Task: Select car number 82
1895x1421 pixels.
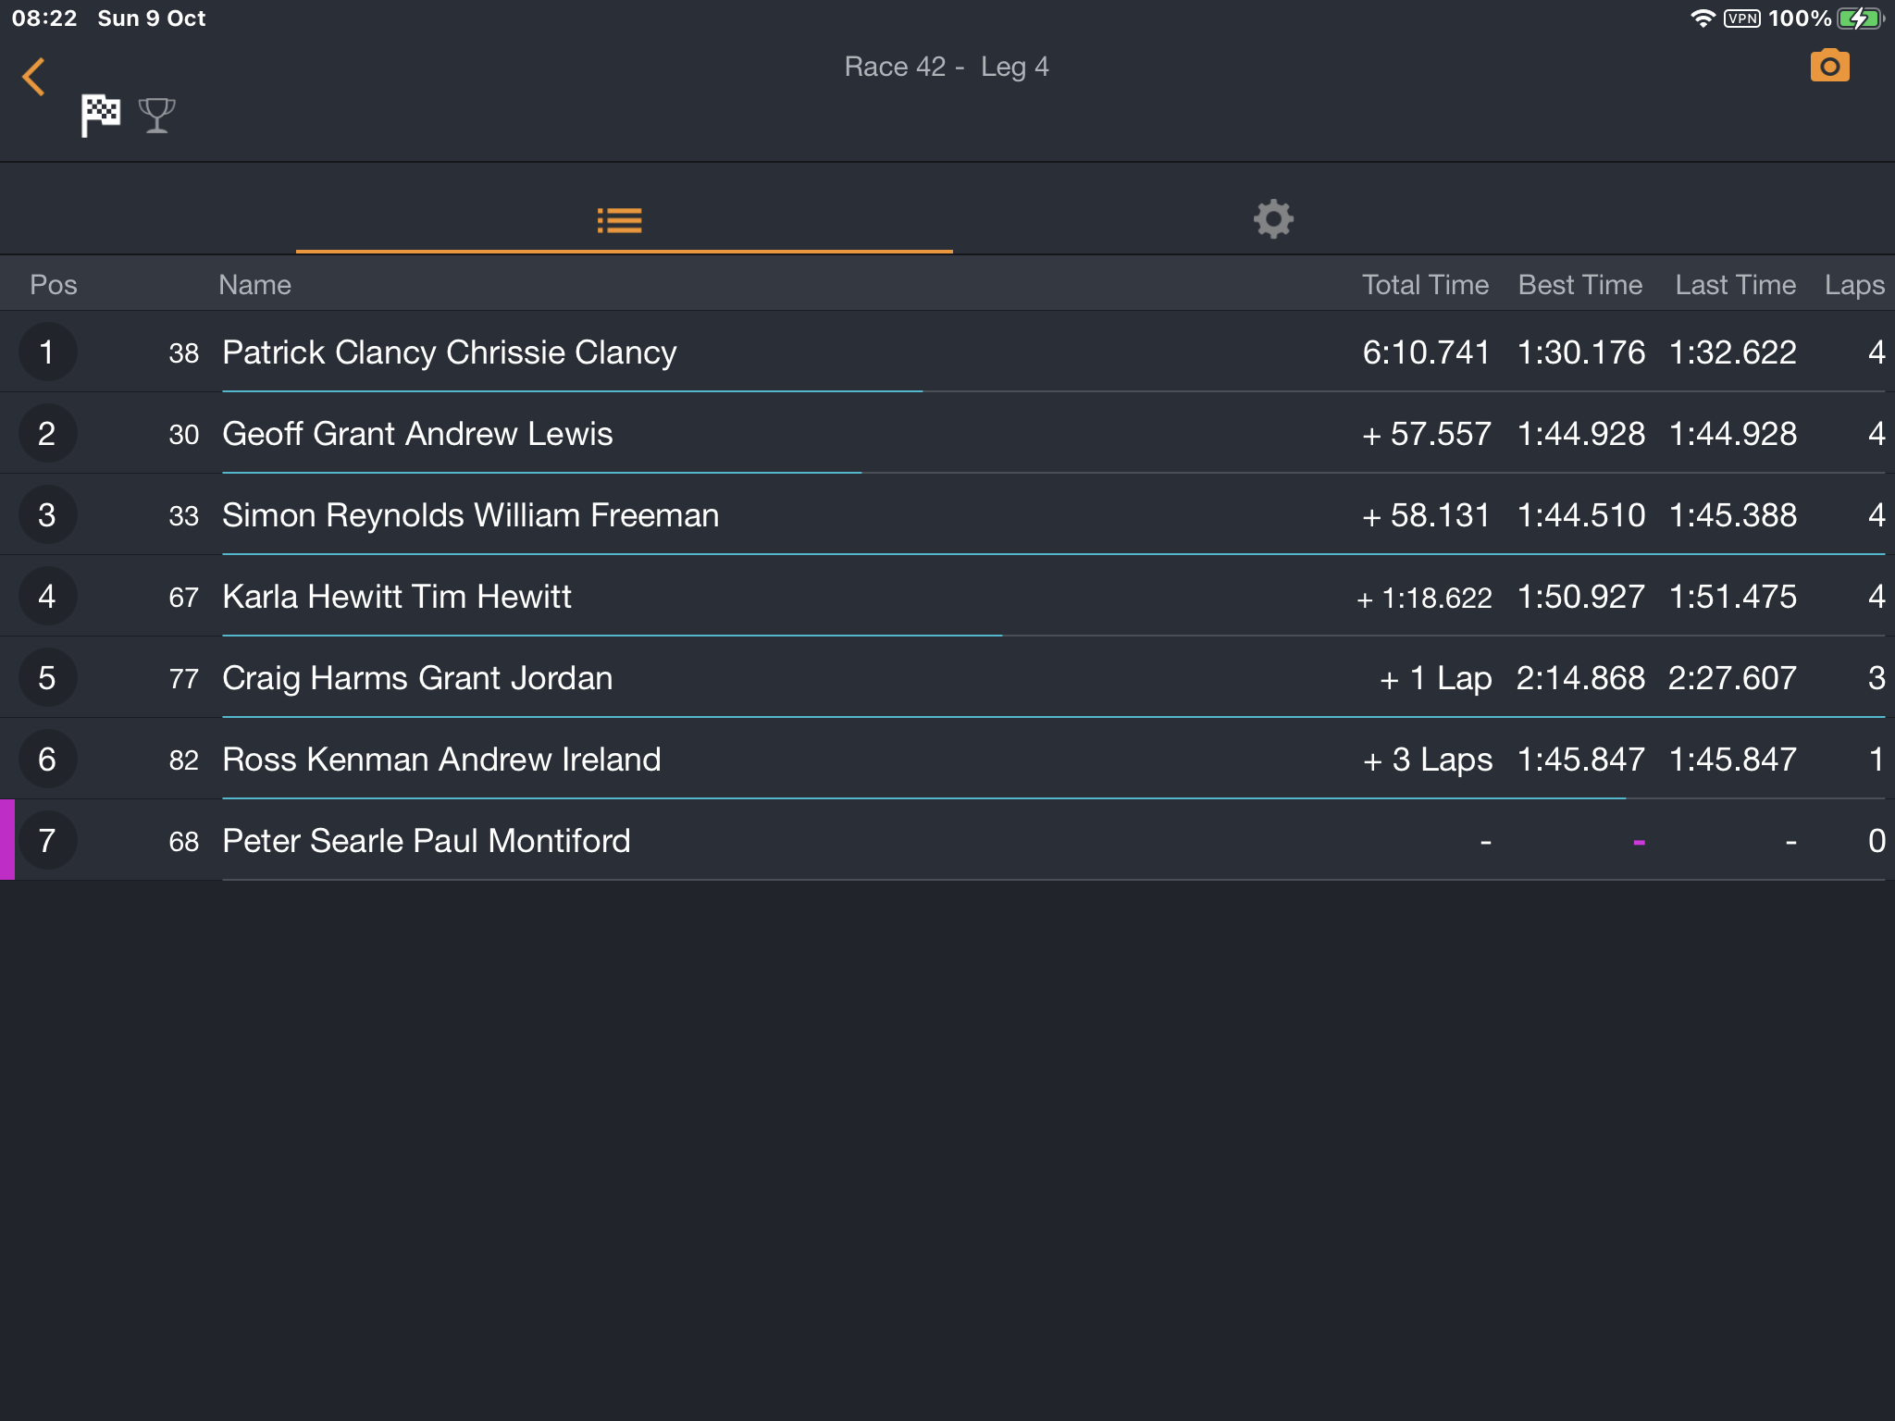Action: (x=184, y=760)
